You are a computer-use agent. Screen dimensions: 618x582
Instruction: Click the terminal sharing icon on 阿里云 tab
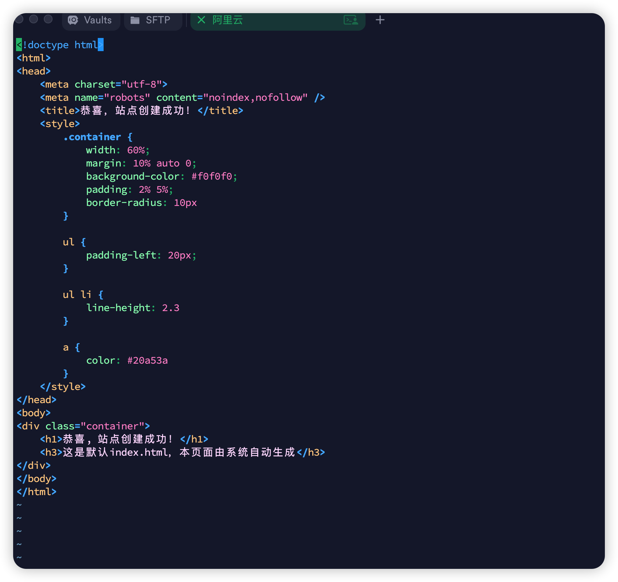pyautogui.click(x=351, y=20)
